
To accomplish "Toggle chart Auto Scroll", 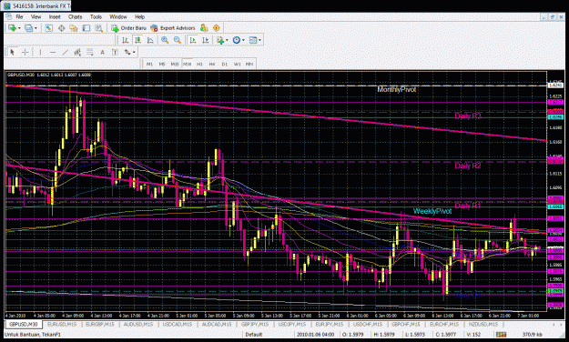I will [193, 40].
